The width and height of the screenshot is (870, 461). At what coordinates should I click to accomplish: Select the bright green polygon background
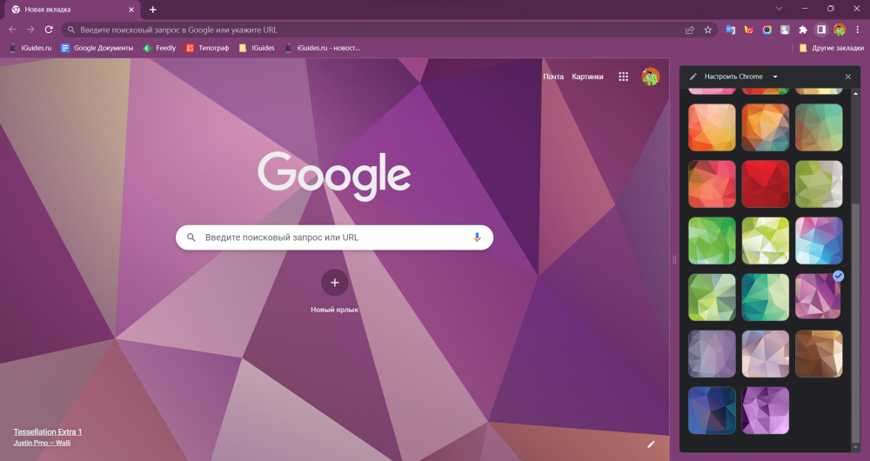pyautogui.click(x=712, y=241)
